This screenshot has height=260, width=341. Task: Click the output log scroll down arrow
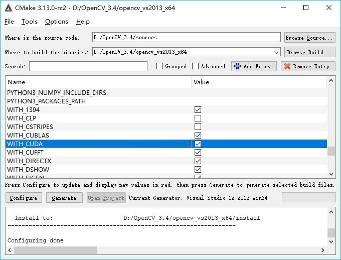coord(331,242)
